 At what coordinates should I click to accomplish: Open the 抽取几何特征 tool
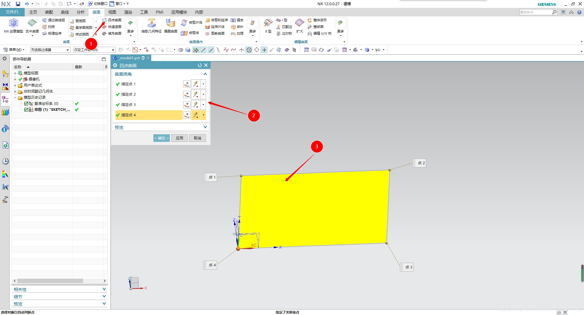151,26
